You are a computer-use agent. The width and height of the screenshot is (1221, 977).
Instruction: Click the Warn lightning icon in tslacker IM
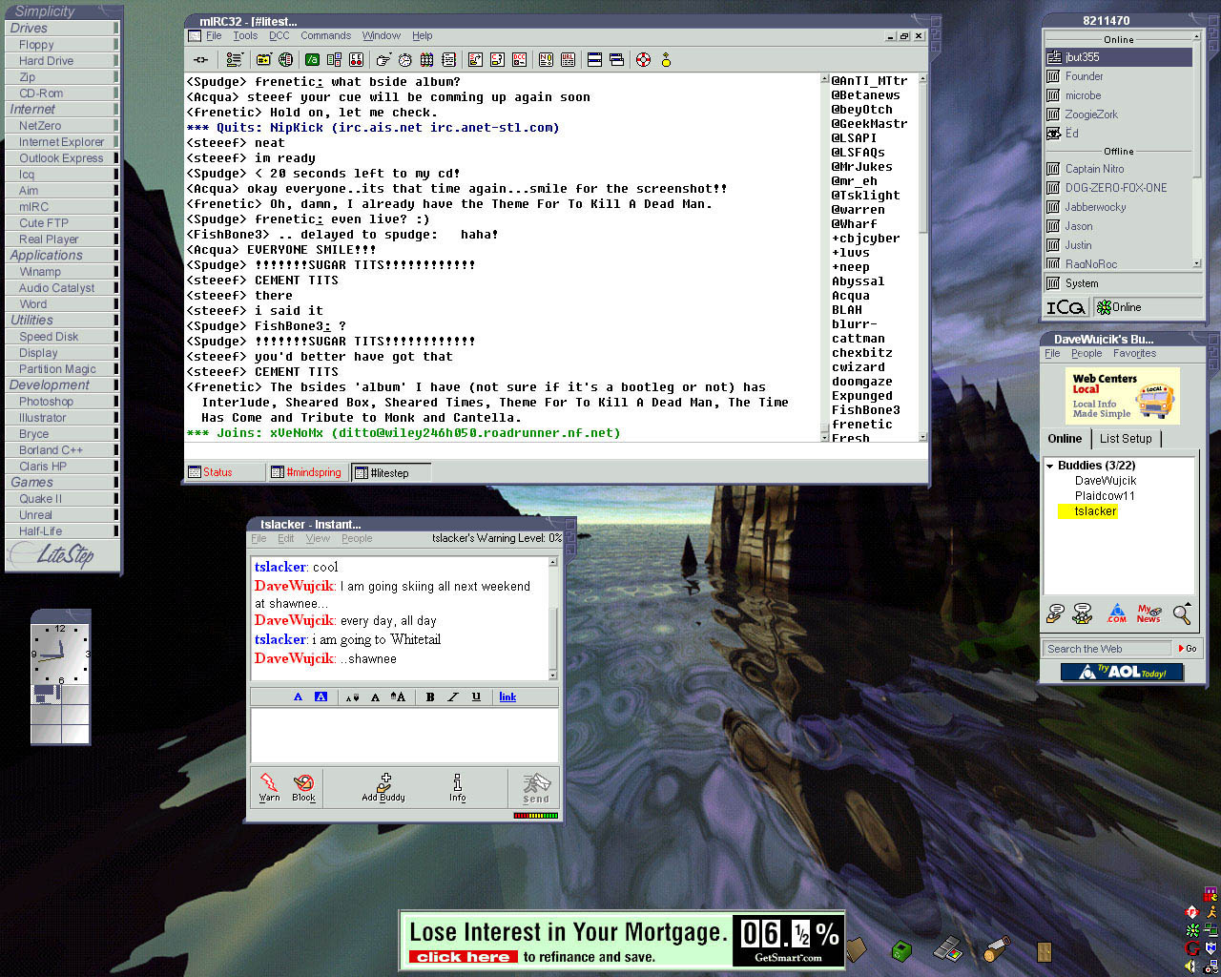[270, 788]
